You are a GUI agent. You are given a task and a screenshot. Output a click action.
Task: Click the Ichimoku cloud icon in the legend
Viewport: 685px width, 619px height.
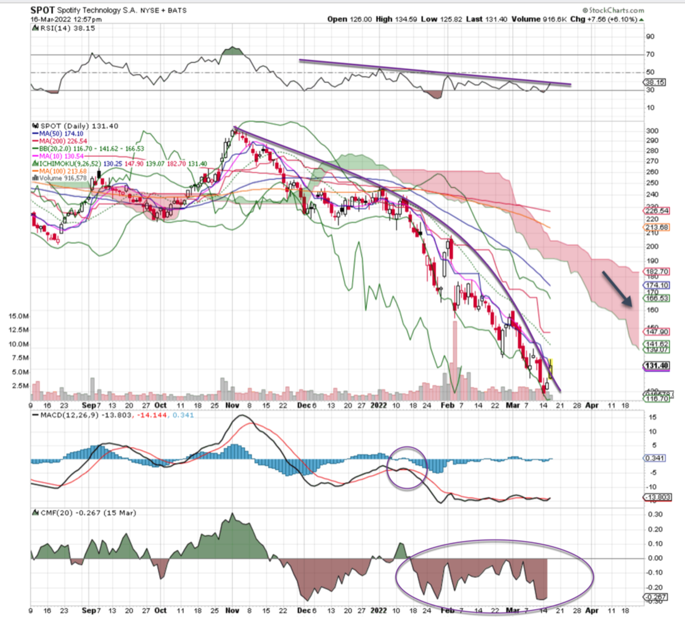pyautogui.click(x=35, y=164)
